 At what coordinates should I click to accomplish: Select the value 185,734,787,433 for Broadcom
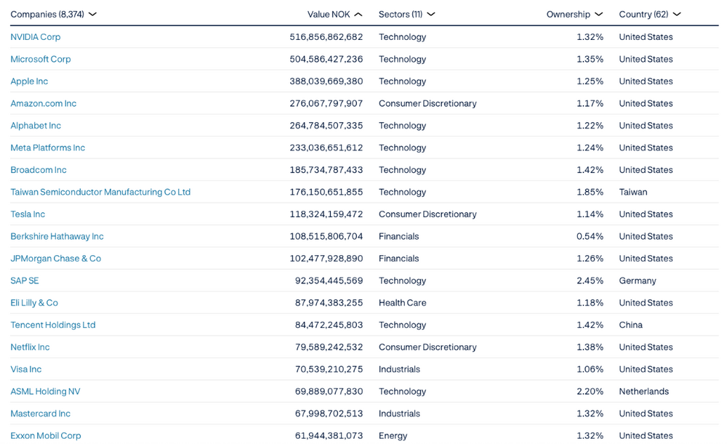(x=326, y=169)
